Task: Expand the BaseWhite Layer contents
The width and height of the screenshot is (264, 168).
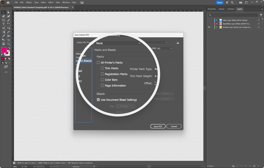Action: pos(217,24)
